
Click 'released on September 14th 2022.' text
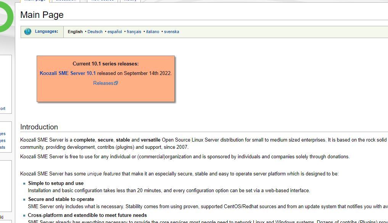(134, 73)
